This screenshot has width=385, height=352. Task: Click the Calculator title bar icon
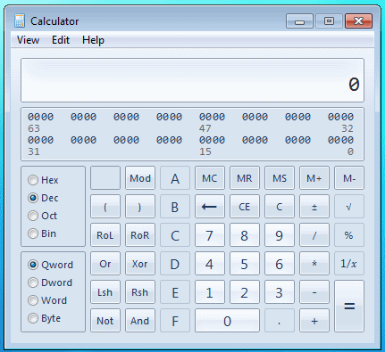point(20,20)
